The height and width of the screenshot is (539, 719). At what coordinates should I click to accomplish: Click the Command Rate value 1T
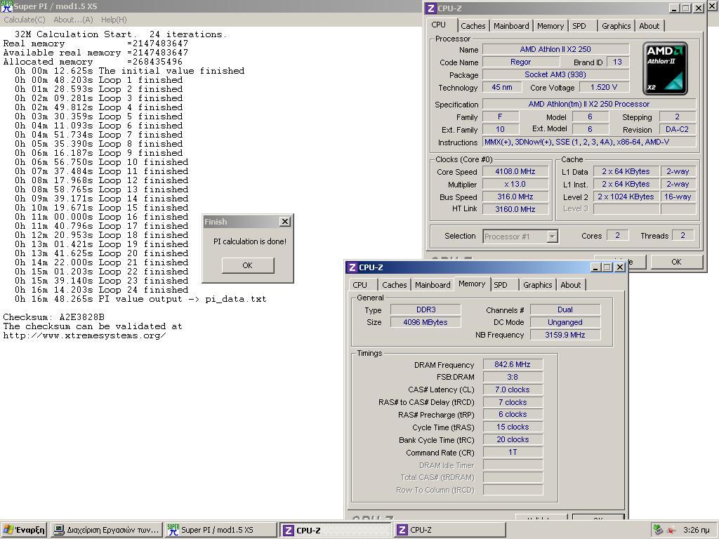(x=513, y=452)
